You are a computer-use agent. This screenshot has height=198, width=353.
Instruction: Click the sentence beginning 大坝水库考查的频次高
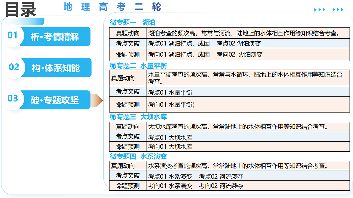(238, 127)
